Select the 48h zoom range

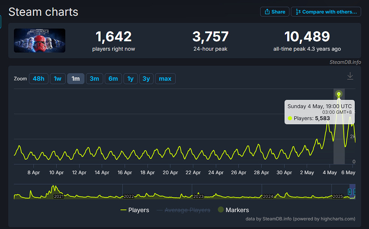click(39, 78)
